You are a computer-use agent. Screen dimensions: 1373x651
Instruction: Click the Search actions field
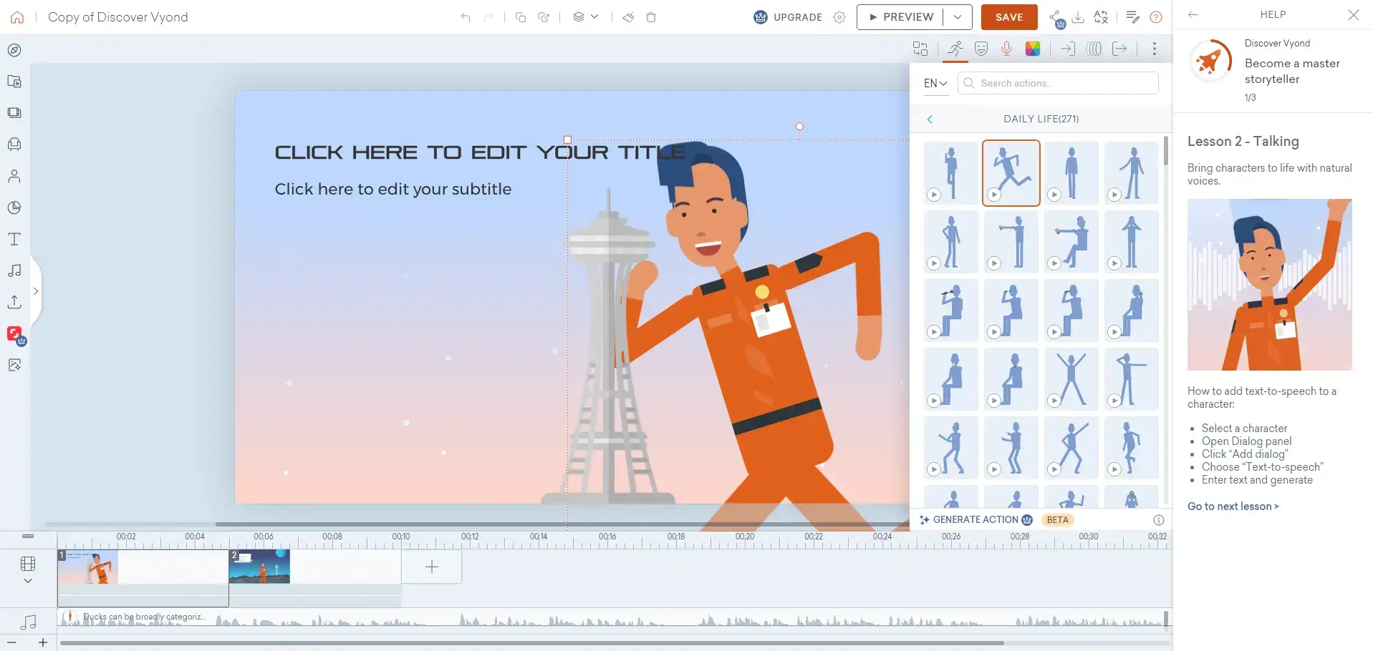point(1058,83)
